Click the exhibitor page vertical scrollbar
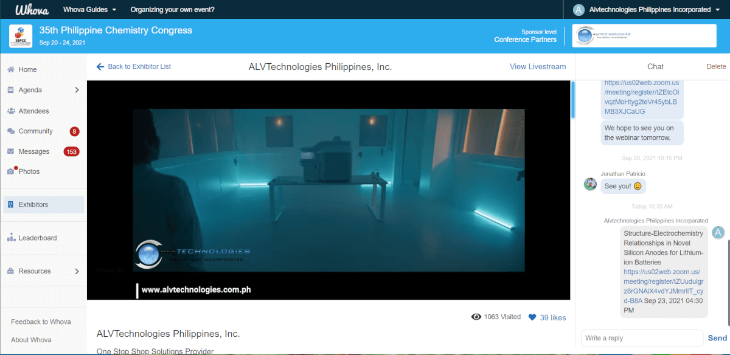730x355 pixels. click(572, 100)
